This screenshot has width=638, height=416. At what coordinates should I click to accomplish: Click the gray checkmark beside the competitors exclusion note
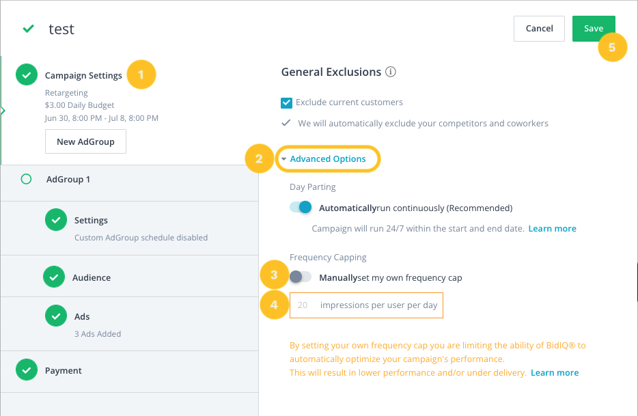pyautogui.click(x=288, y=123)
